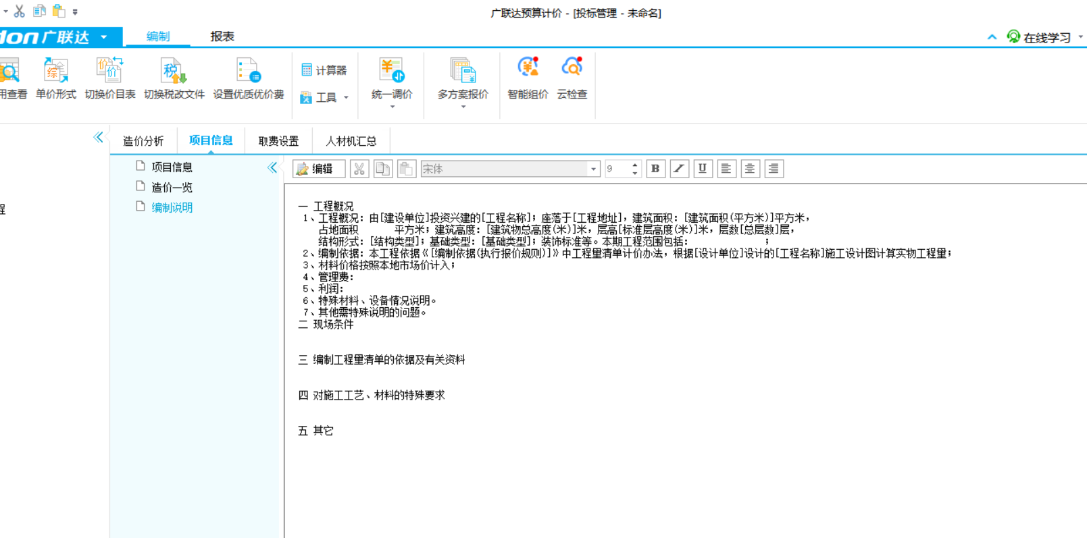Screen dimensions: 1087x538
Task: Select the 项目信息 tab
Action: [211, 140]
